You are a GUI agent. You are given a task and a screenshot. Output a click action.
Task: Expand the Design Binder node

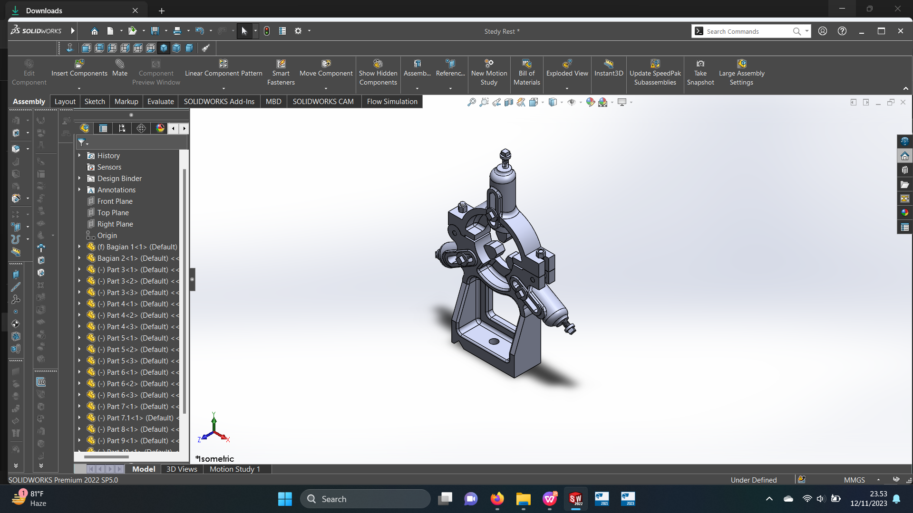(x=79, y=179)
